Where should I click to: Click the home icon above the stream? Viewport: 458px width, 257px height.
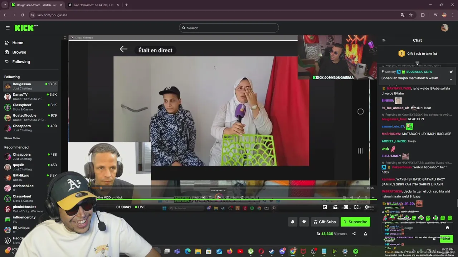tap(65, 37)
